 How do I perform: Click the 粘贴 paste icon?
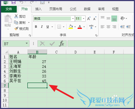[x=8, y=19]
